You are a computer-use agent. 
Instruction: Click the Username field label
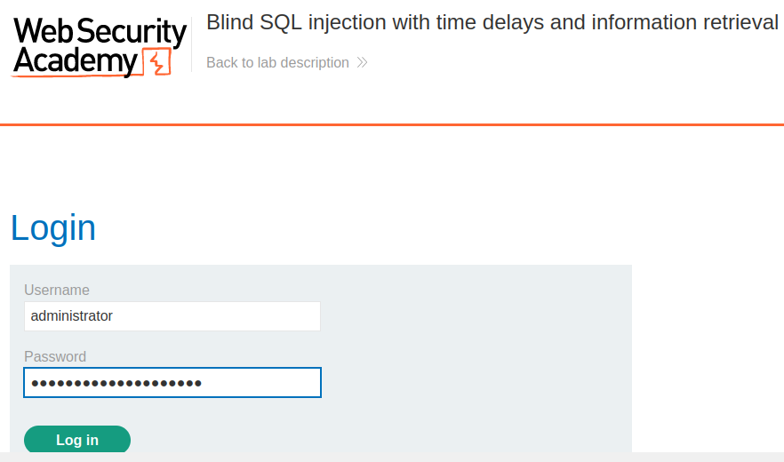57,290
